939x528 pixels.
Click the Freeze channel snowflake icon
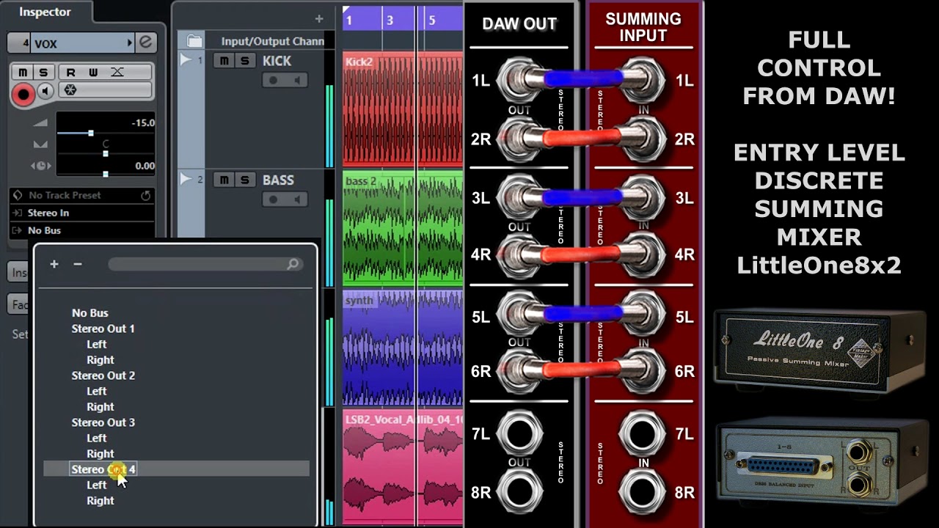(71, 91)
